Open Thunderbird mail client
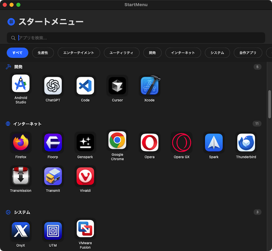Screen dimensions: 272x251 pyautogui.click(x=246, y=143)
